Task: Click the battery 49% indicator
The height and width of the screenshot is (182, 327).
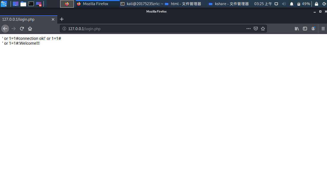Action: pos(303,4)
